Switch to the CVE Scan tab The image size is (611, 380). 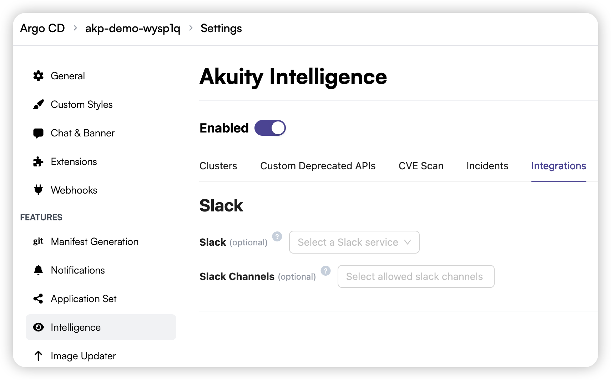421,166
